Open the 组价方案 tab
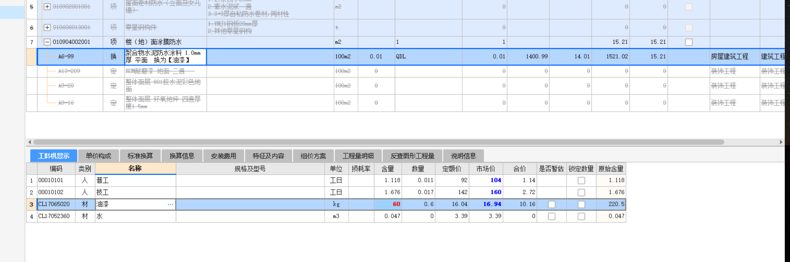Image resolution: width=790 pixels, height=262 pixels. [x=313, y=156]
